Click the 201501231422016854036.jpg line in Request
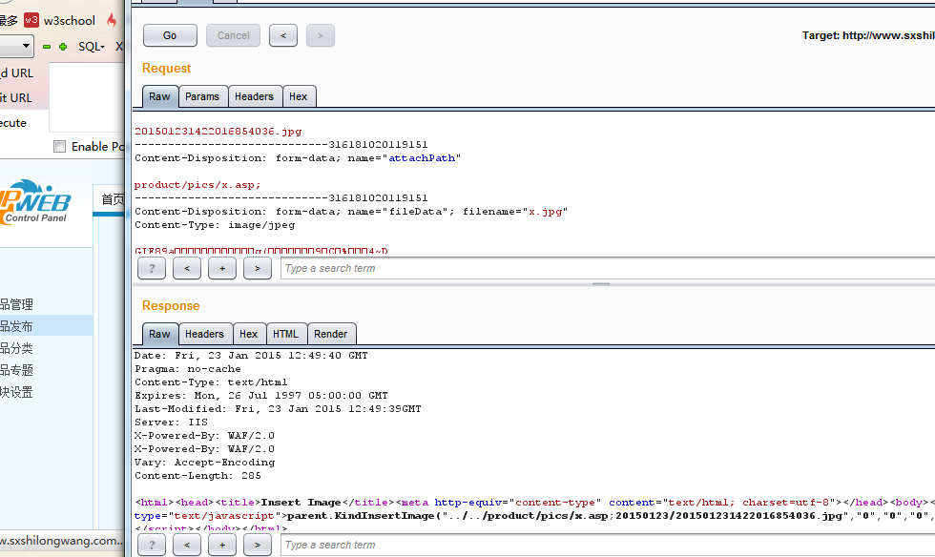This screenshot has height=557, width=935. tap(218, 132)
